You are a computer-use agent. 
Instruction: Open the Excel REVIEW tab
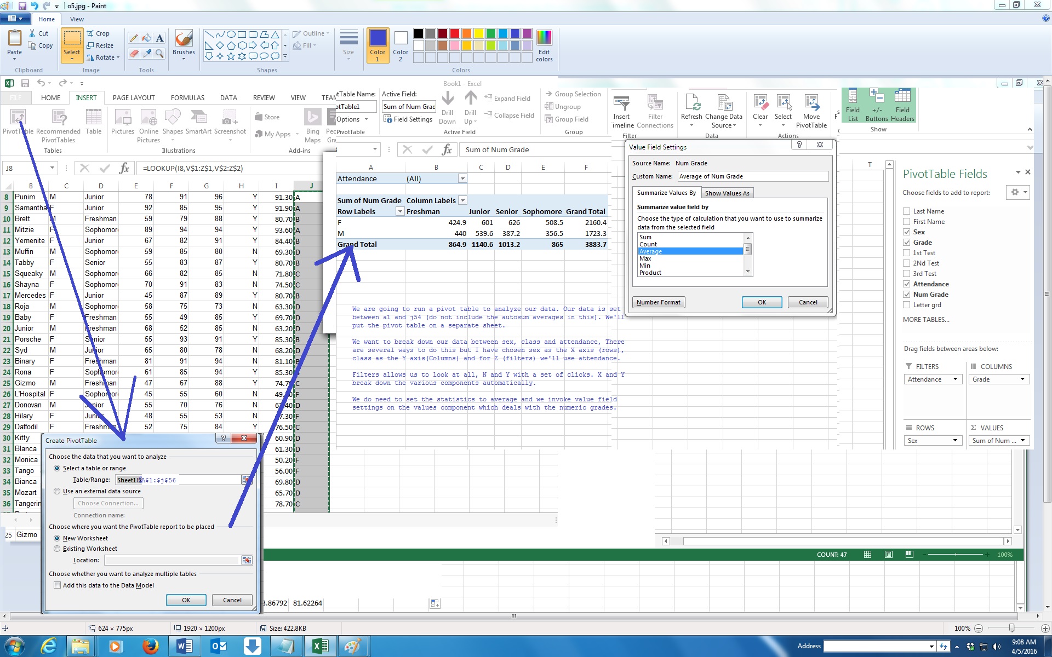[264, 98]
